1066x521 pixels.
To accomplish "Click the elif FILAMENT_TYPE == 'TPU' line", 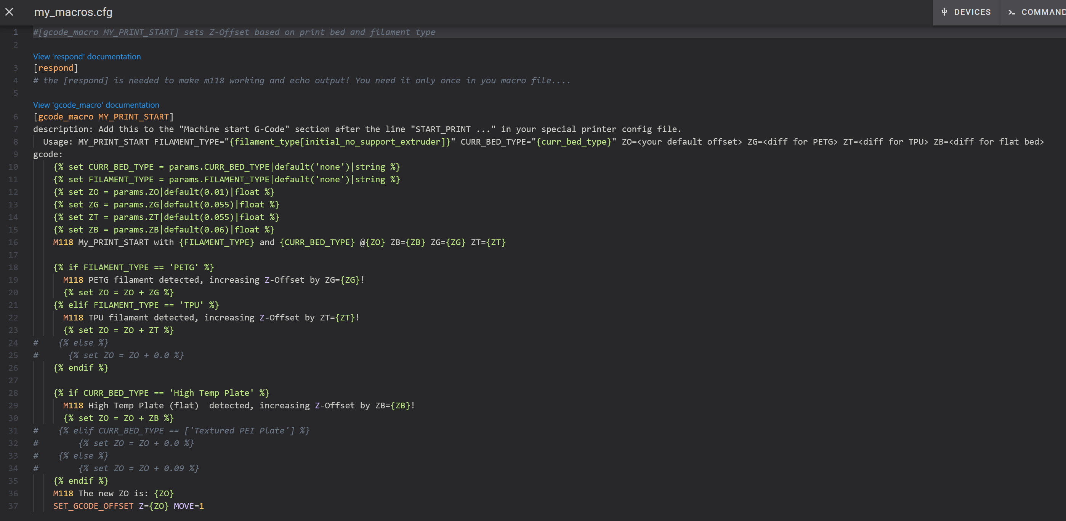I will (x=136, y=305).
